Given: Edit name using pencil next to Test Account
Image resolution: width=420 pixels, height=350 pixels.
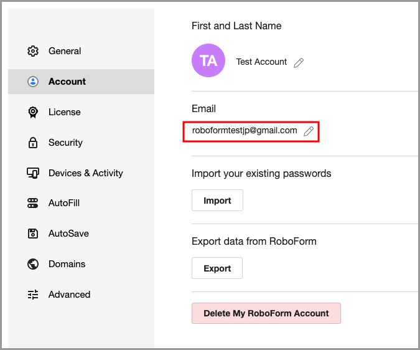Looking at the screenshot, I should pyautogui.click(x=299, y=63).
